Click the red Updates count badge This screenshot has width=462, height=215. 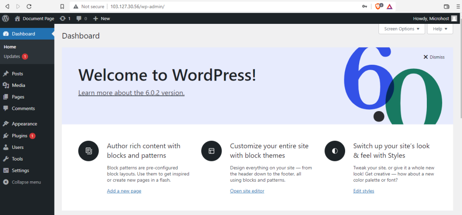pyautogui.click(x=25, y=56)
